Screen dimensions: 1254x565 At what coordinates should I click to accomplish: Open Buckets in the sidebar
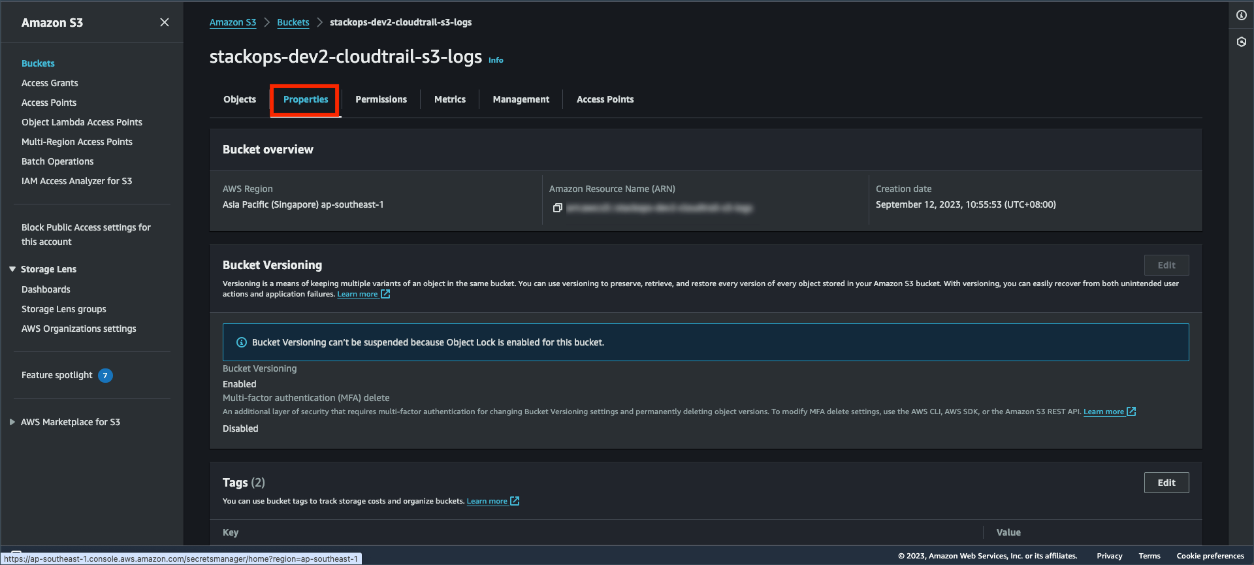38,63
